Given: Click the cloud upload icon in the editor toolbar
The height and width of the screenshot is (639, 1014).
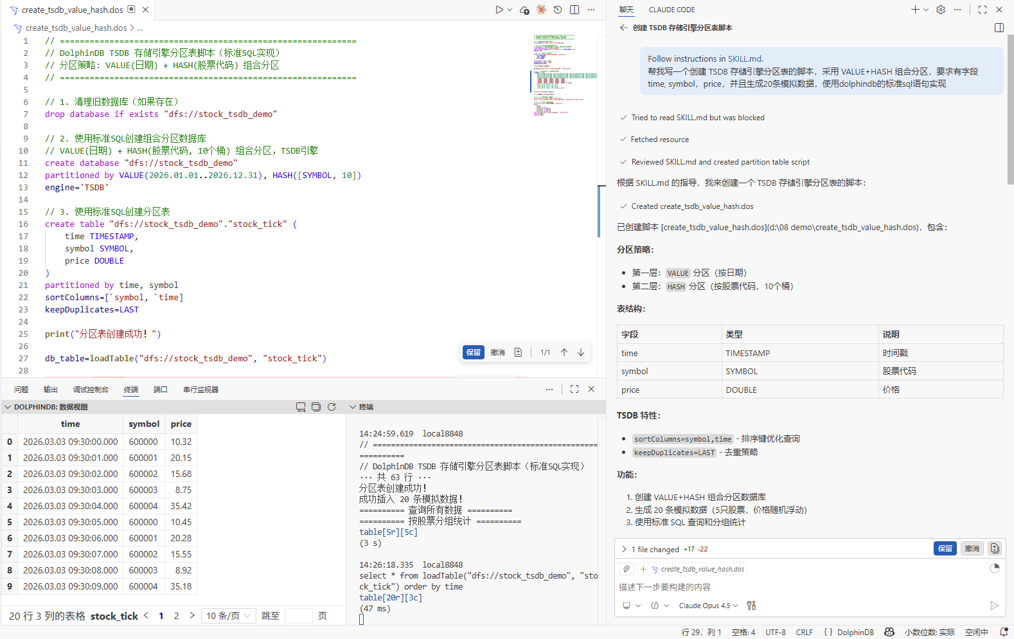Looking at the screenshot, I should coord(524,10).
